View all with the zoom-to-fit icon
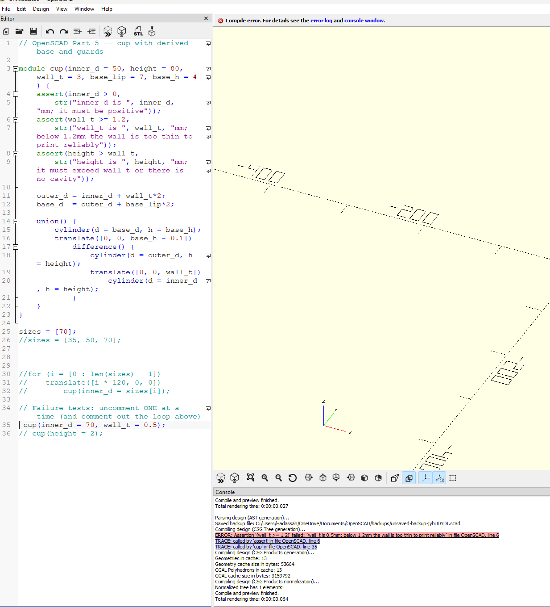The height and width of the screenshot is (607, 550). pyautogui.click(x=251, y=478)
